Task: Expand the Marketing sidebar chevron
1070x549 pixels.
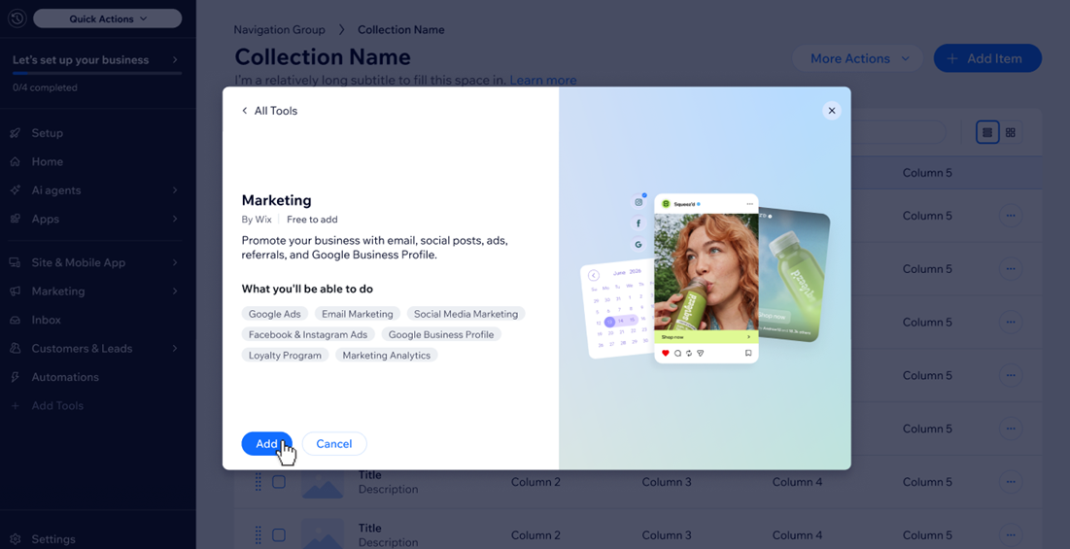Action: 175,292
